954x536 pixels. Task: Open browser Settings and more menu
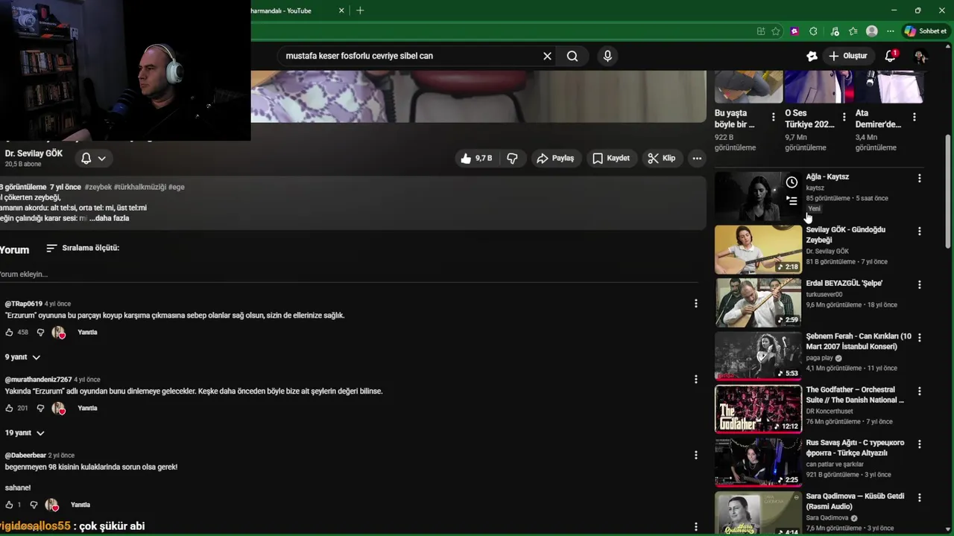[891, 31]
